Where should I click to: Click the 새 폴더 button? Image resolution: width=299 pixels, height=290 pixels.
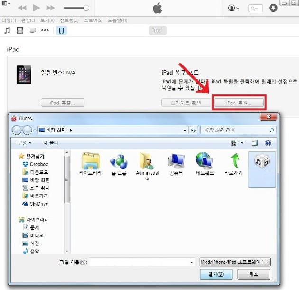click(50, 143)
